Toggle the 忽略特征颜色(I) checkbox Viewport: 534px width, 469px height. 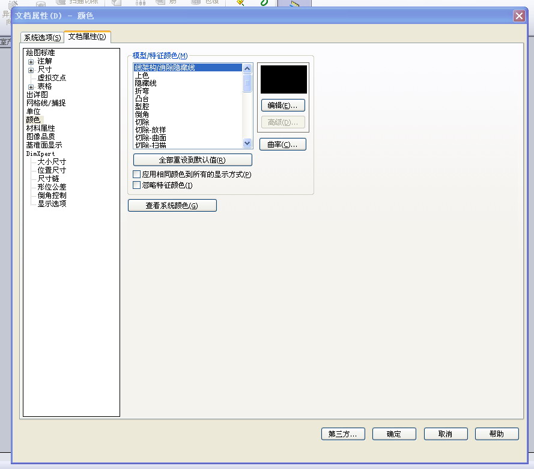(x=136, y=185)
